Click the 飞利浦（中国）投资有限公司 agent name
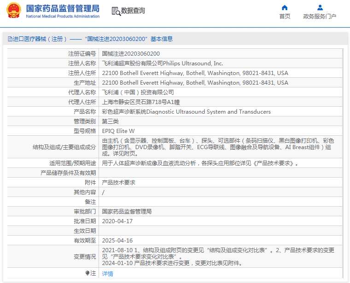The image size is (350, 283). pyautogui.click(x=134, y=92)
